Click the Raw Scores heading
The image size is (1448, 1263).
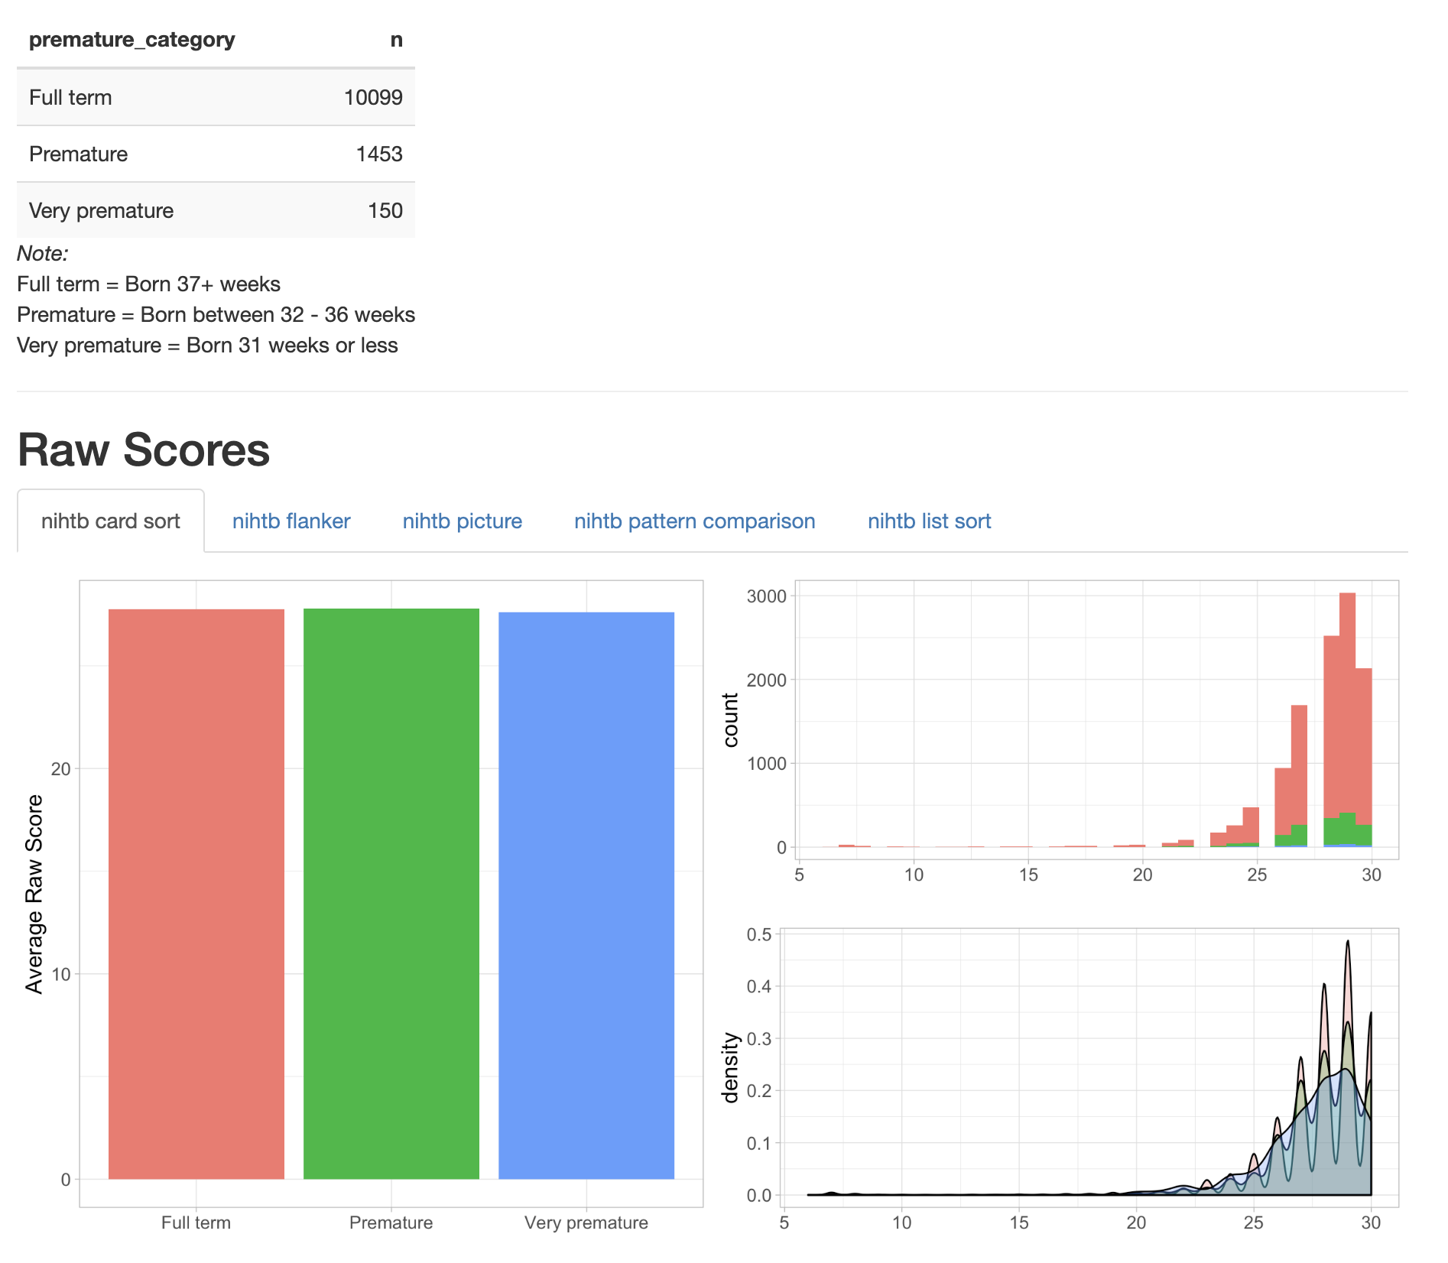coord(144,450)
